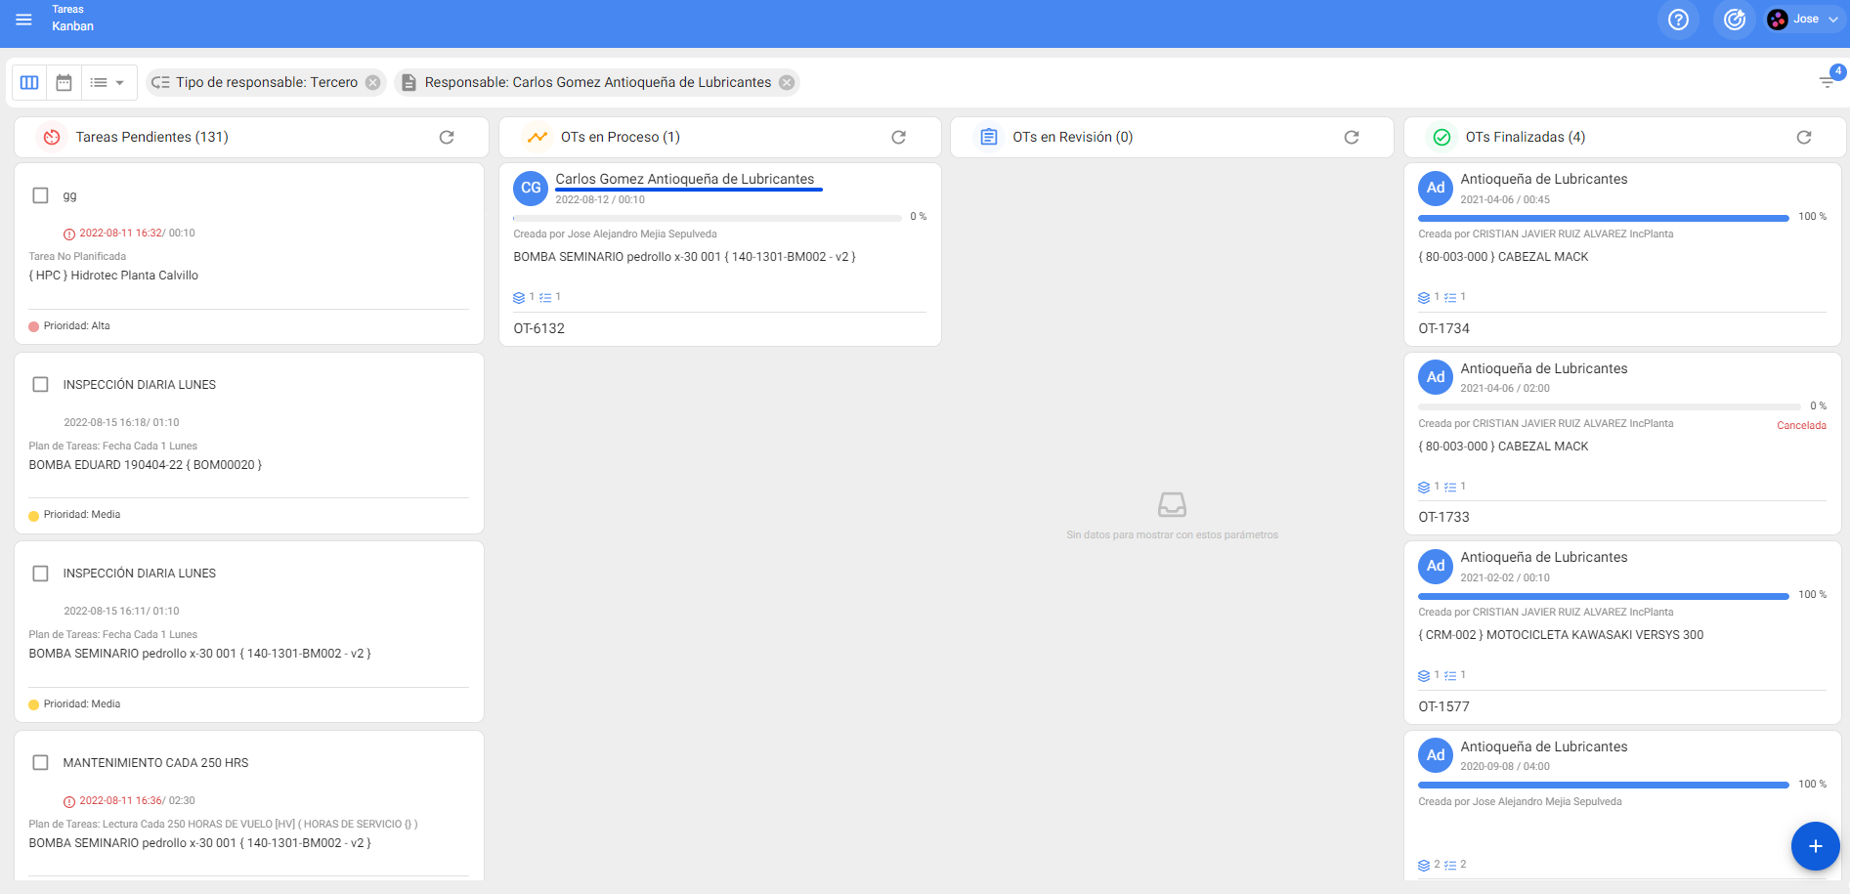Refresh the OTs en Proceso column
Image resolution: width=1850 pixels, height=894 pixels.
click(x=898, y=138)
